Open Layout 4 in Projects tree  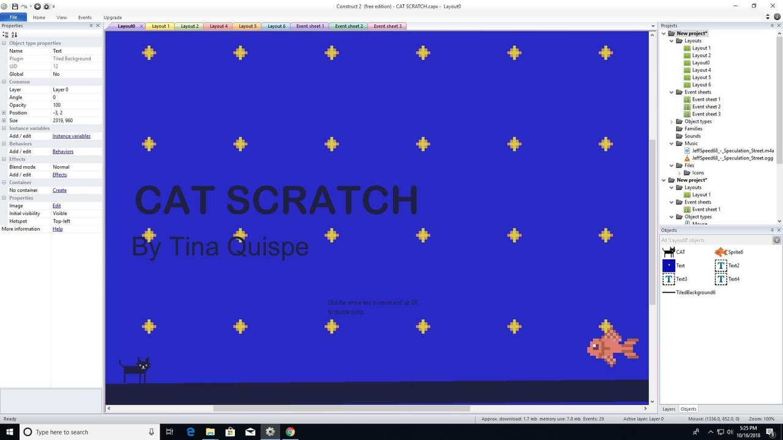point(697,70)
